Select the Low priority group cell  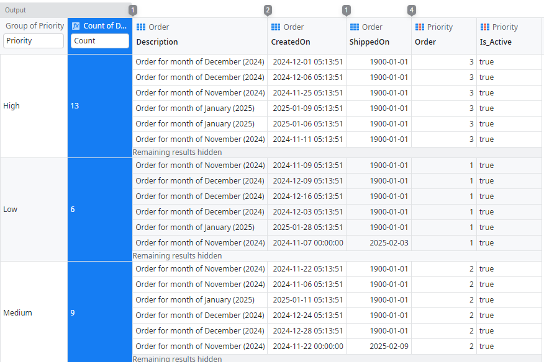(34, 210)
